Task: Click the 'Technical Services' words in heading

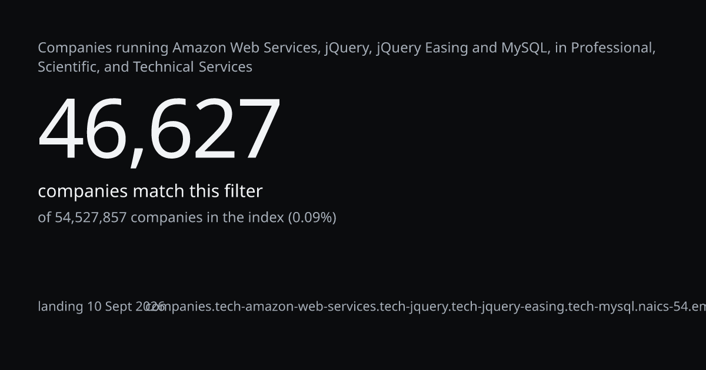Action: pyautogui.click(x=193, y=67)
